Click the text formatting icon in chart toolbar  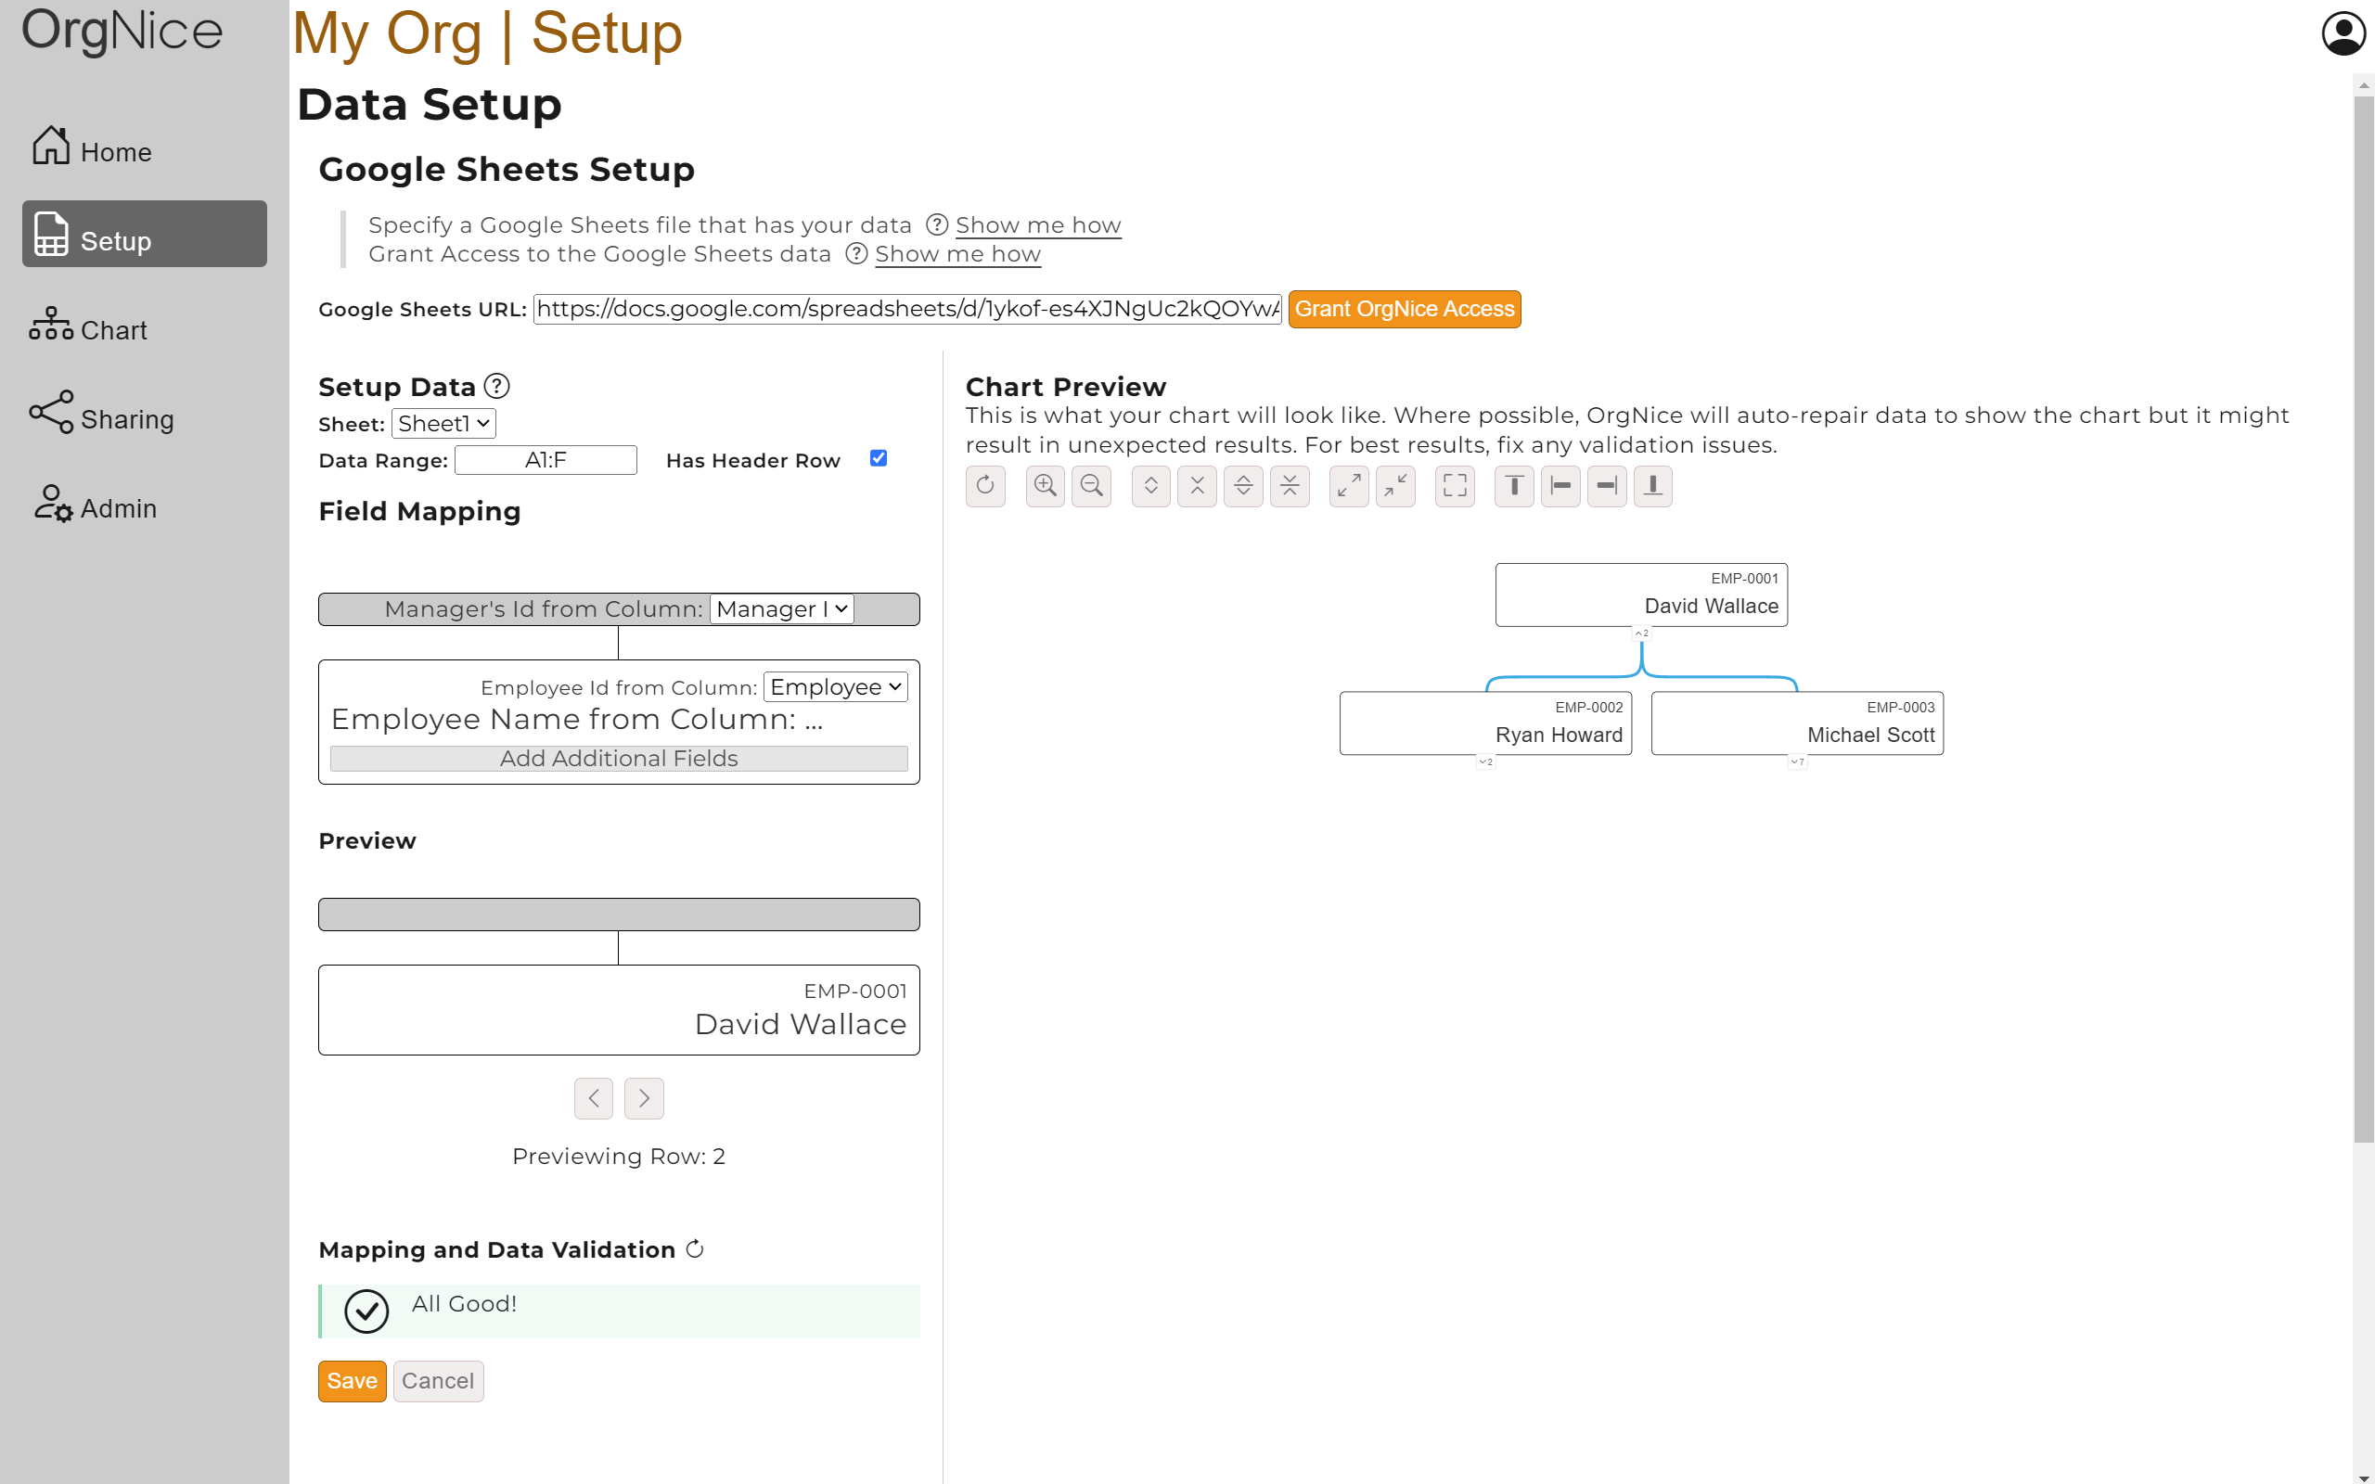pos(1513,486)
